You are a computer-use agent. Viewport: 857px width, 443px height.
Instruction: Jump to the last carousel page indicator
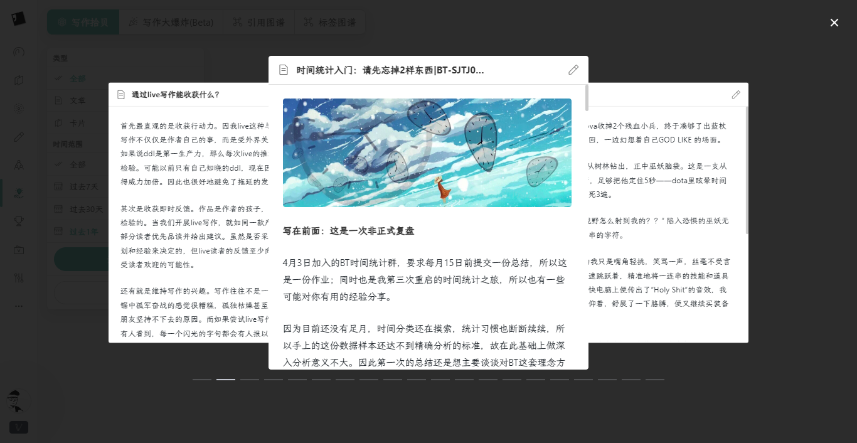[x=655, y=380]
